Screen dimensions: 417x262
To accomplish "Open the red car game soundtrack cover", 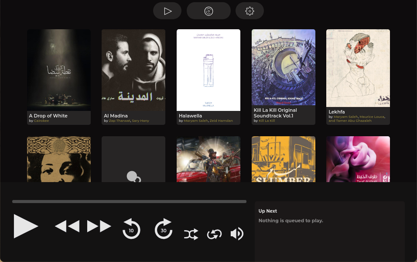I will [x=208, y=159].
